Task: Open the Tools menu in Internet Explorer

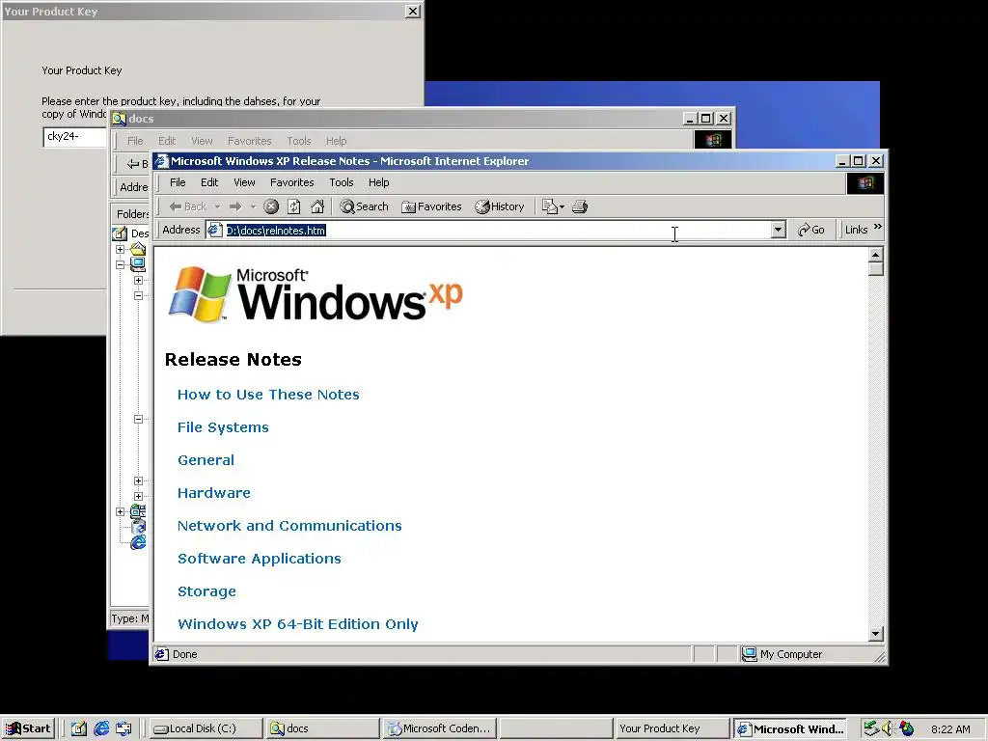Action: [342, 182]
